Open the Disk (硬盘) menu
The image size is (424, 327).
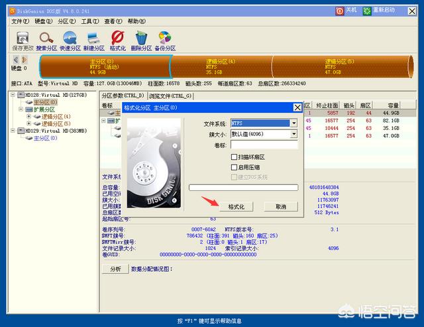point(43,21)
